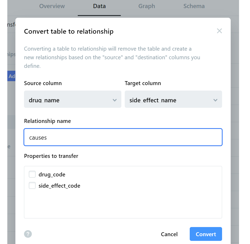
Task: Check the side_effect_code property checkbox
Action: (x=32, y=186)
